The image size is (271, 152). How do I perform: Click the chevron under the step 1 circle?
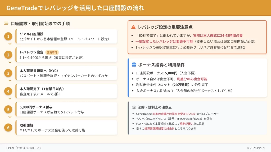click(10, 44)
